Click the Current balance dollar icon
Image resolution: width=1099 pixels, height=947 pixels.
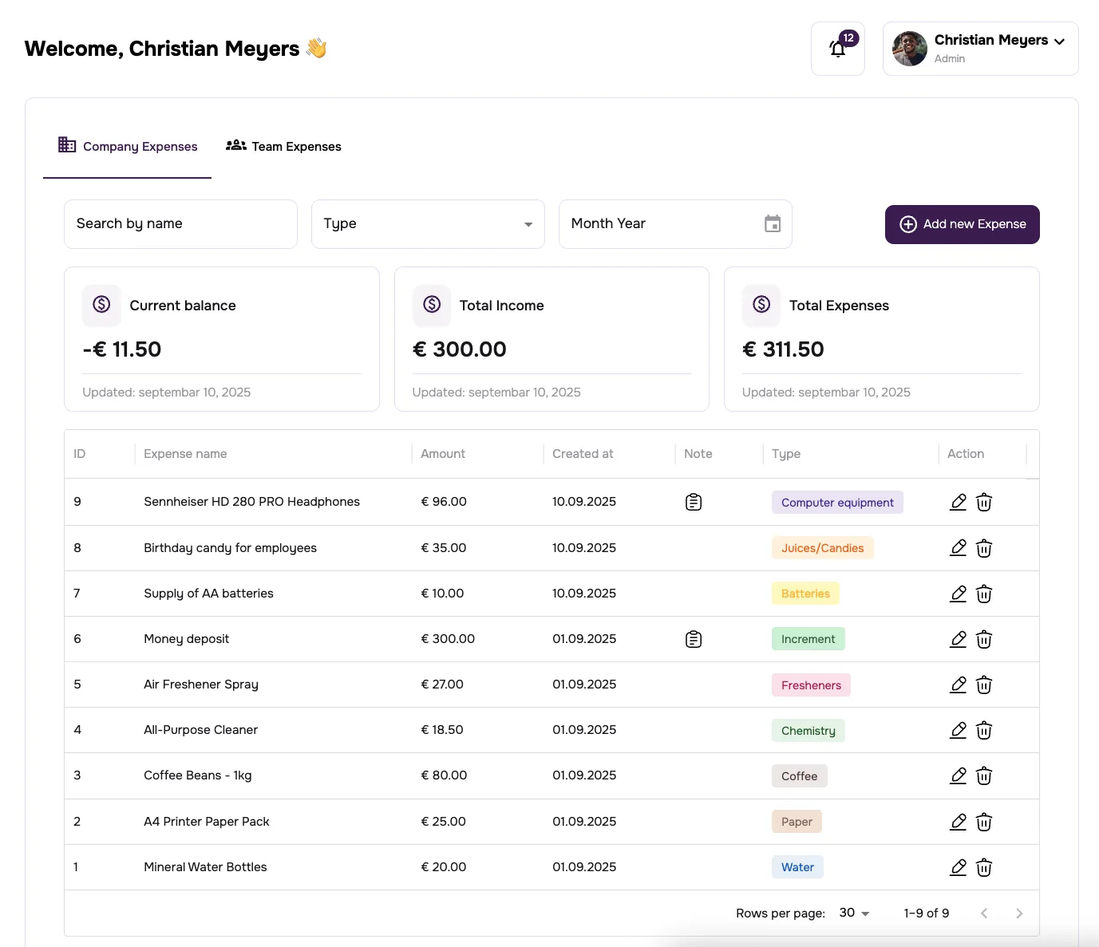click(101, 305)
